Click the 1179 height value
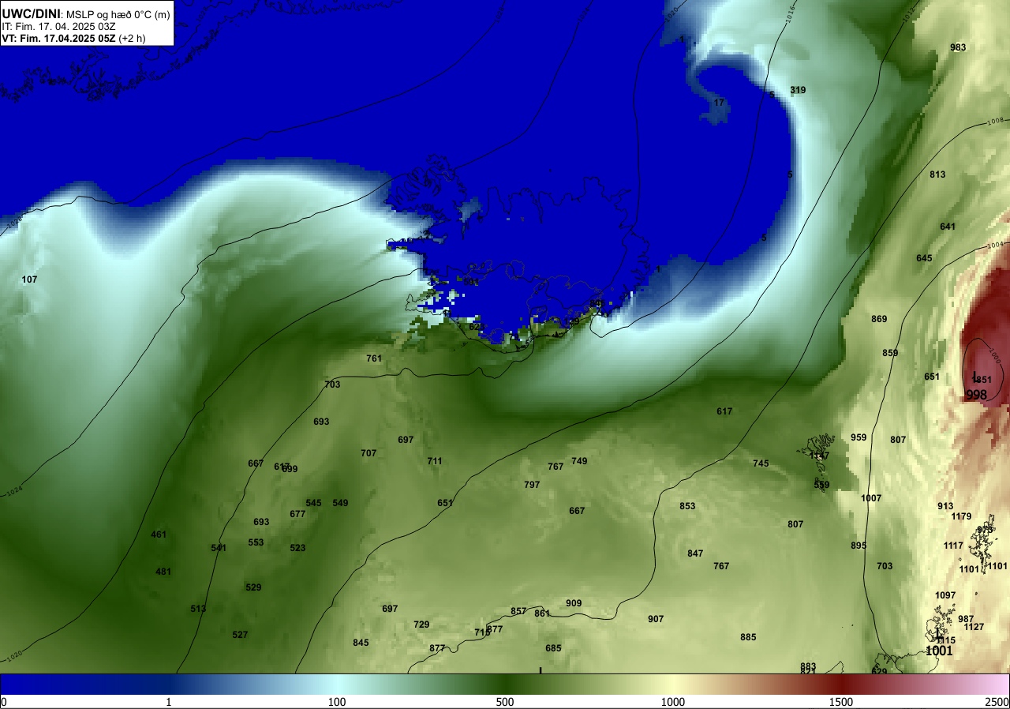Screen dimensions: 1010x709 [x=961, y=516]
